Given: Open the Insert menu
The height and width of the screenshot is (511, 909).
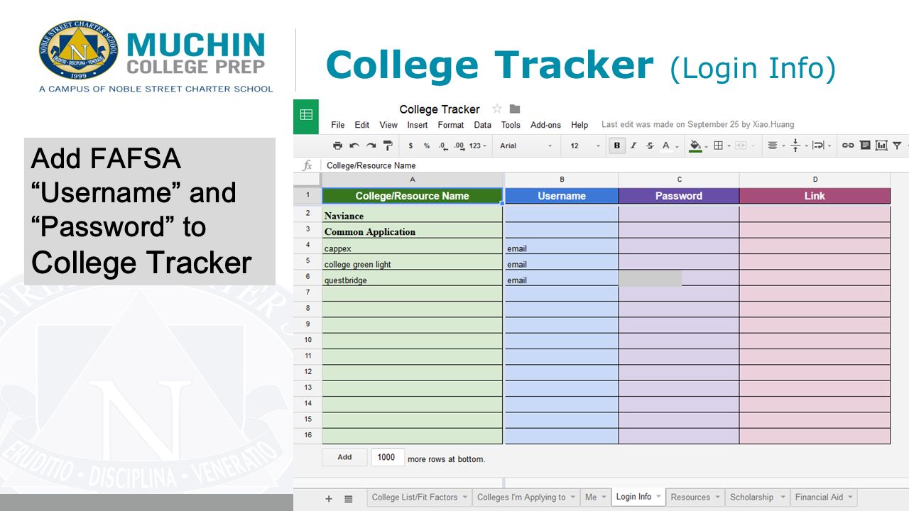Looking at the screenshot, I should pos(418,125).
